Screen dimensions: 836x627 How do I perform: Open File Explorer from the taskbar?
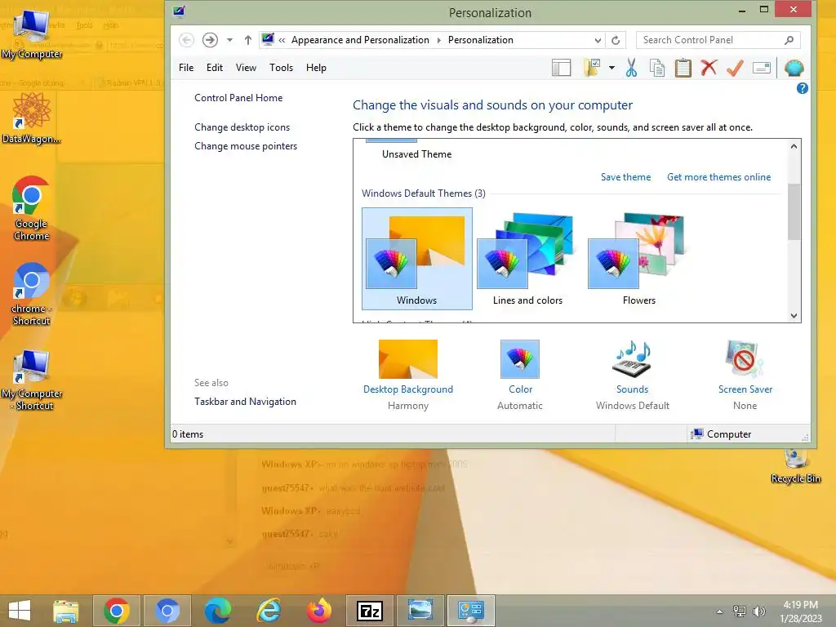65,611
